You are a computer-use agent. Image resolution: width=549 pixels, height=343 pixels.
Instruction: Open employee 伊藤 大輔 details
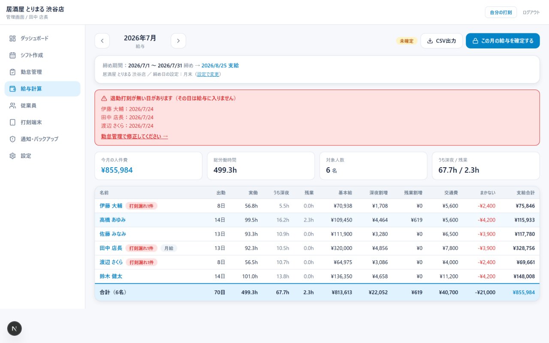point(111,206)
